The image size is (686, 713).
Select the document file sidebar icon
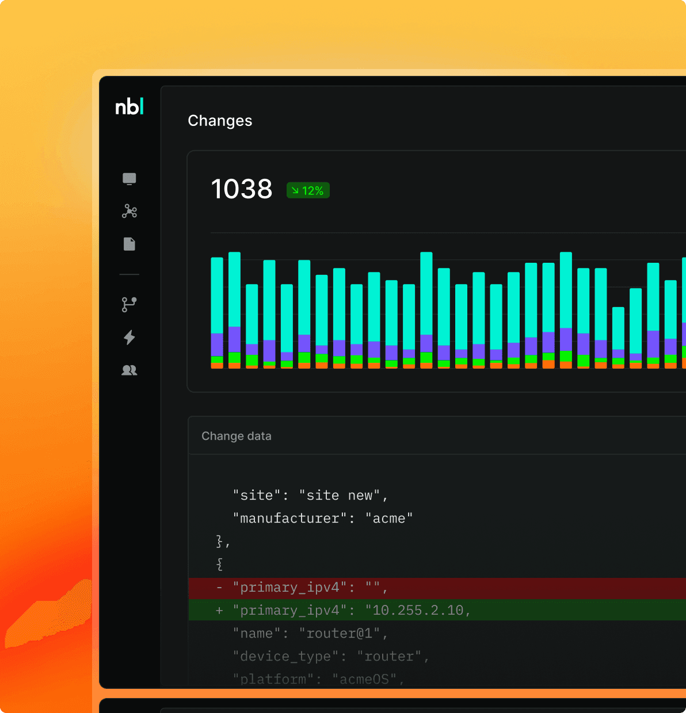point(129,244)
